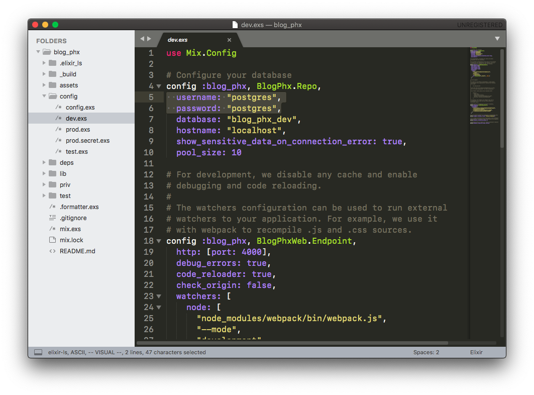Click on port 4000 value
The image size is (534, 395).
click(251, 252)
